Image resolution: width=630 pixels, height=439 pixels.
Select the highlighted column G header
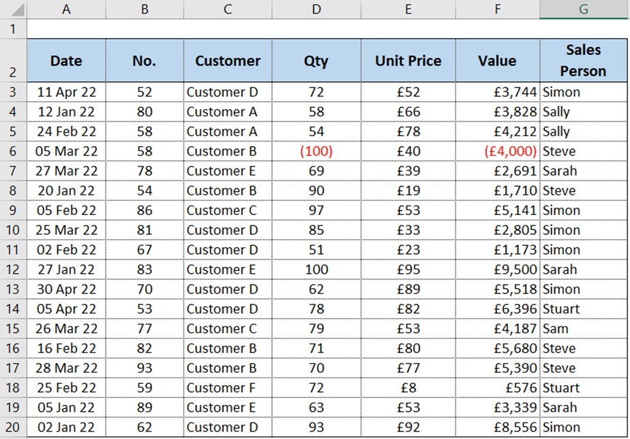584,10
